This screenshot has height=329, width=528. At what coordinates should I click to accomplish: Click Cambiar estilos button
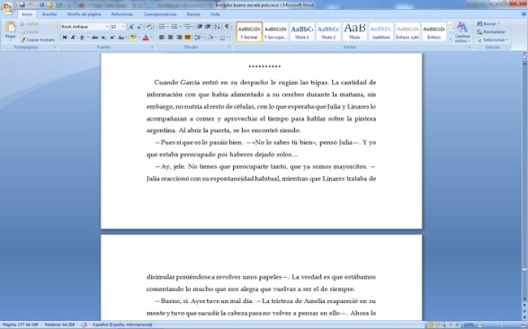tap(463, 32)
